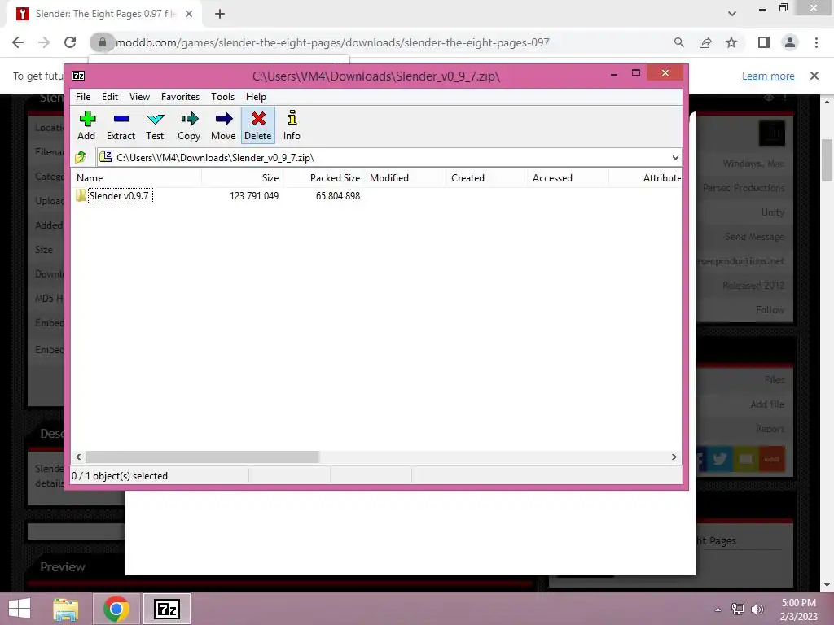Click the size value 123 791 049

254,195
